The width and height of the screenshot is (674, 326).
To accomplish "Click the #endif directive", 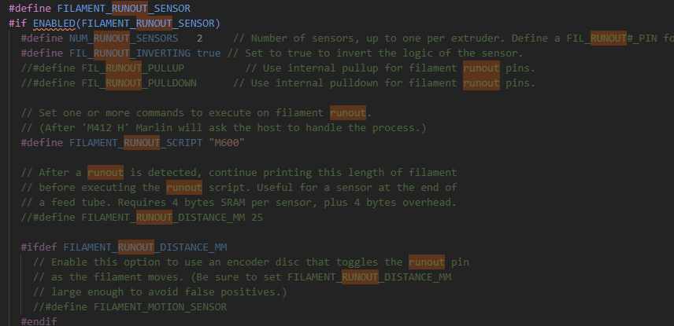I will [39, 321].
